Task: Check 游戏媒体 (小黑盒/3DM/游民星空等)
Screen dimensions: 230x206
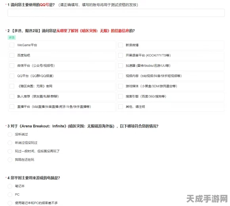Action: pyautogui.click(x=121, y=86)
